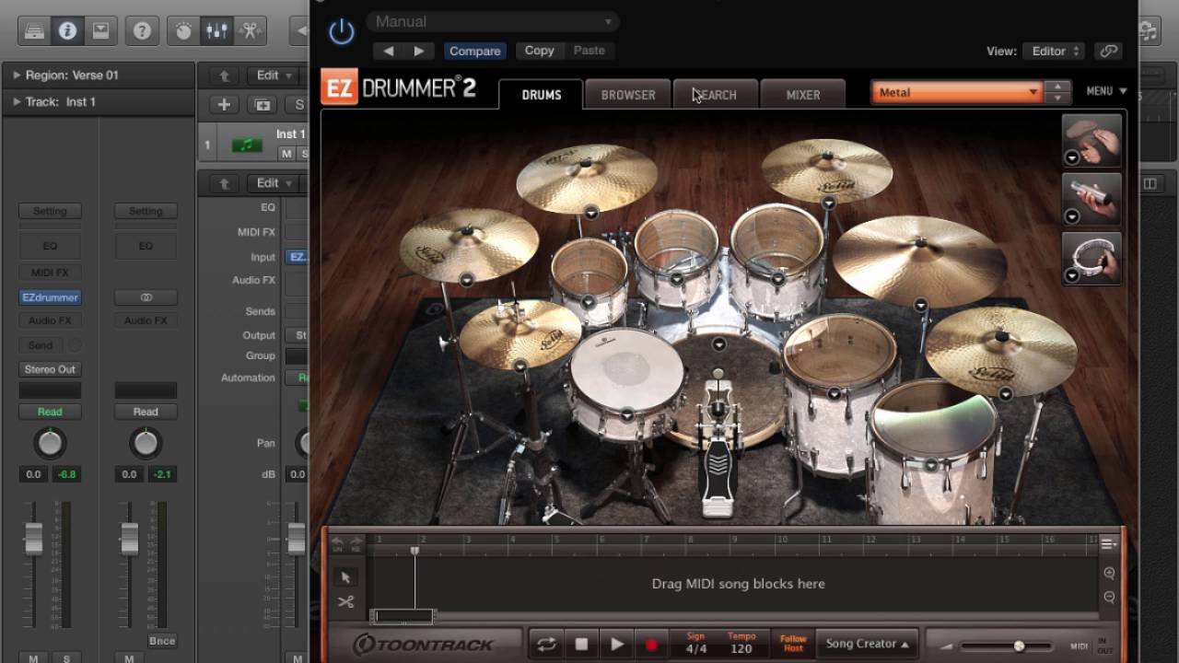Click the 4/4 time signature field
This screenshot has height=663, width=1179.
695,644
